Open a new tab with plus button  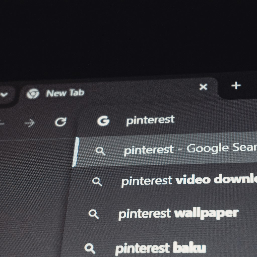point(236,85)
